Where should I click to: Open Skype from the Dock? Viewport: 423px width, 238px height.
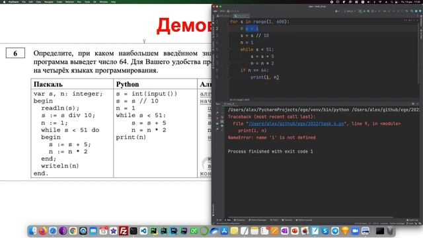pos(325,231)
